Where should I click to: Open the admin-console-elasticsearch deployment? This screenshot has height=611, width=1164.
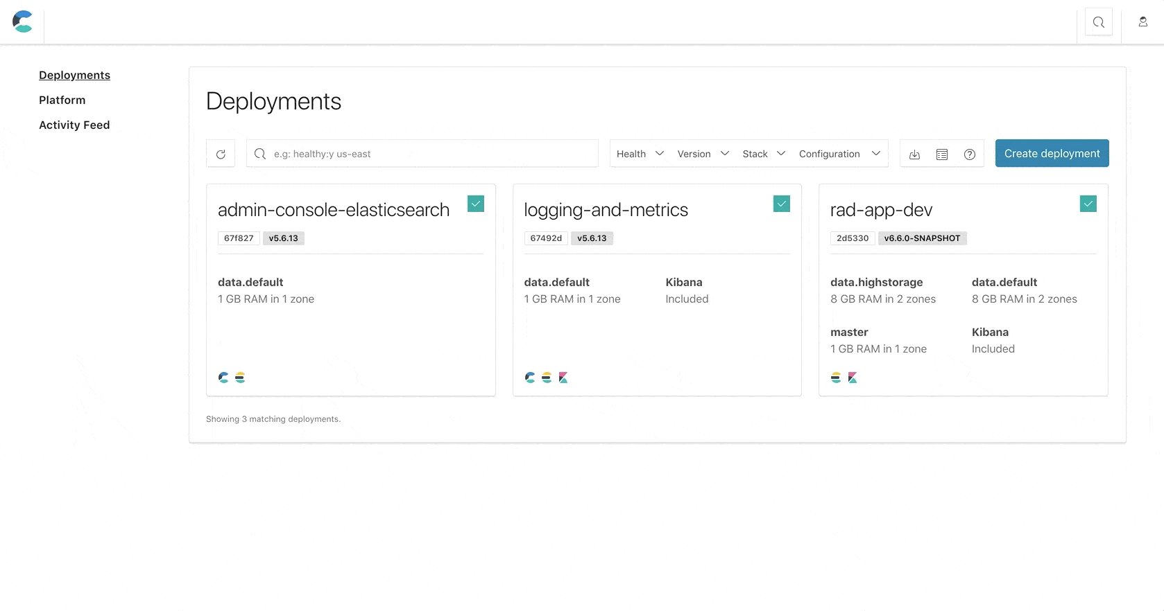point(334,210)
